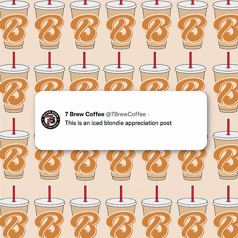Tap the iced cup in the bottom-left corner
The width and height of the screenshot is (238, 238).
pos(14,212)
